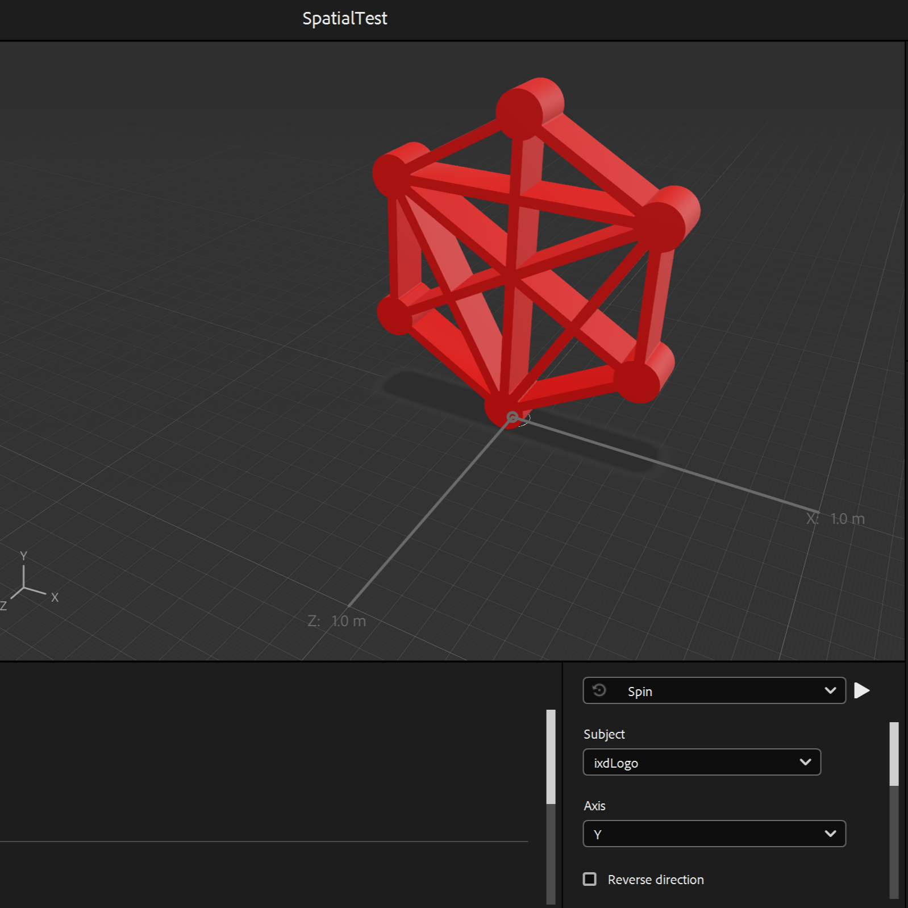908x908 pixels.
Task: Click the behavior panel's right scrollbar thumb
Action: [x=894, y=753]
